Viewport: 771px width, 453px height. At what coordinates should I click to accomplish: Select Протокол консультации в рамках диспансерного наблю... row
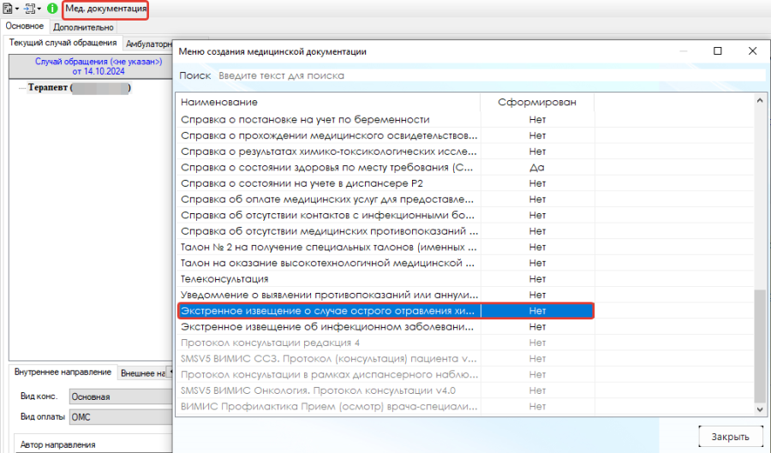[x=385, y=374]
